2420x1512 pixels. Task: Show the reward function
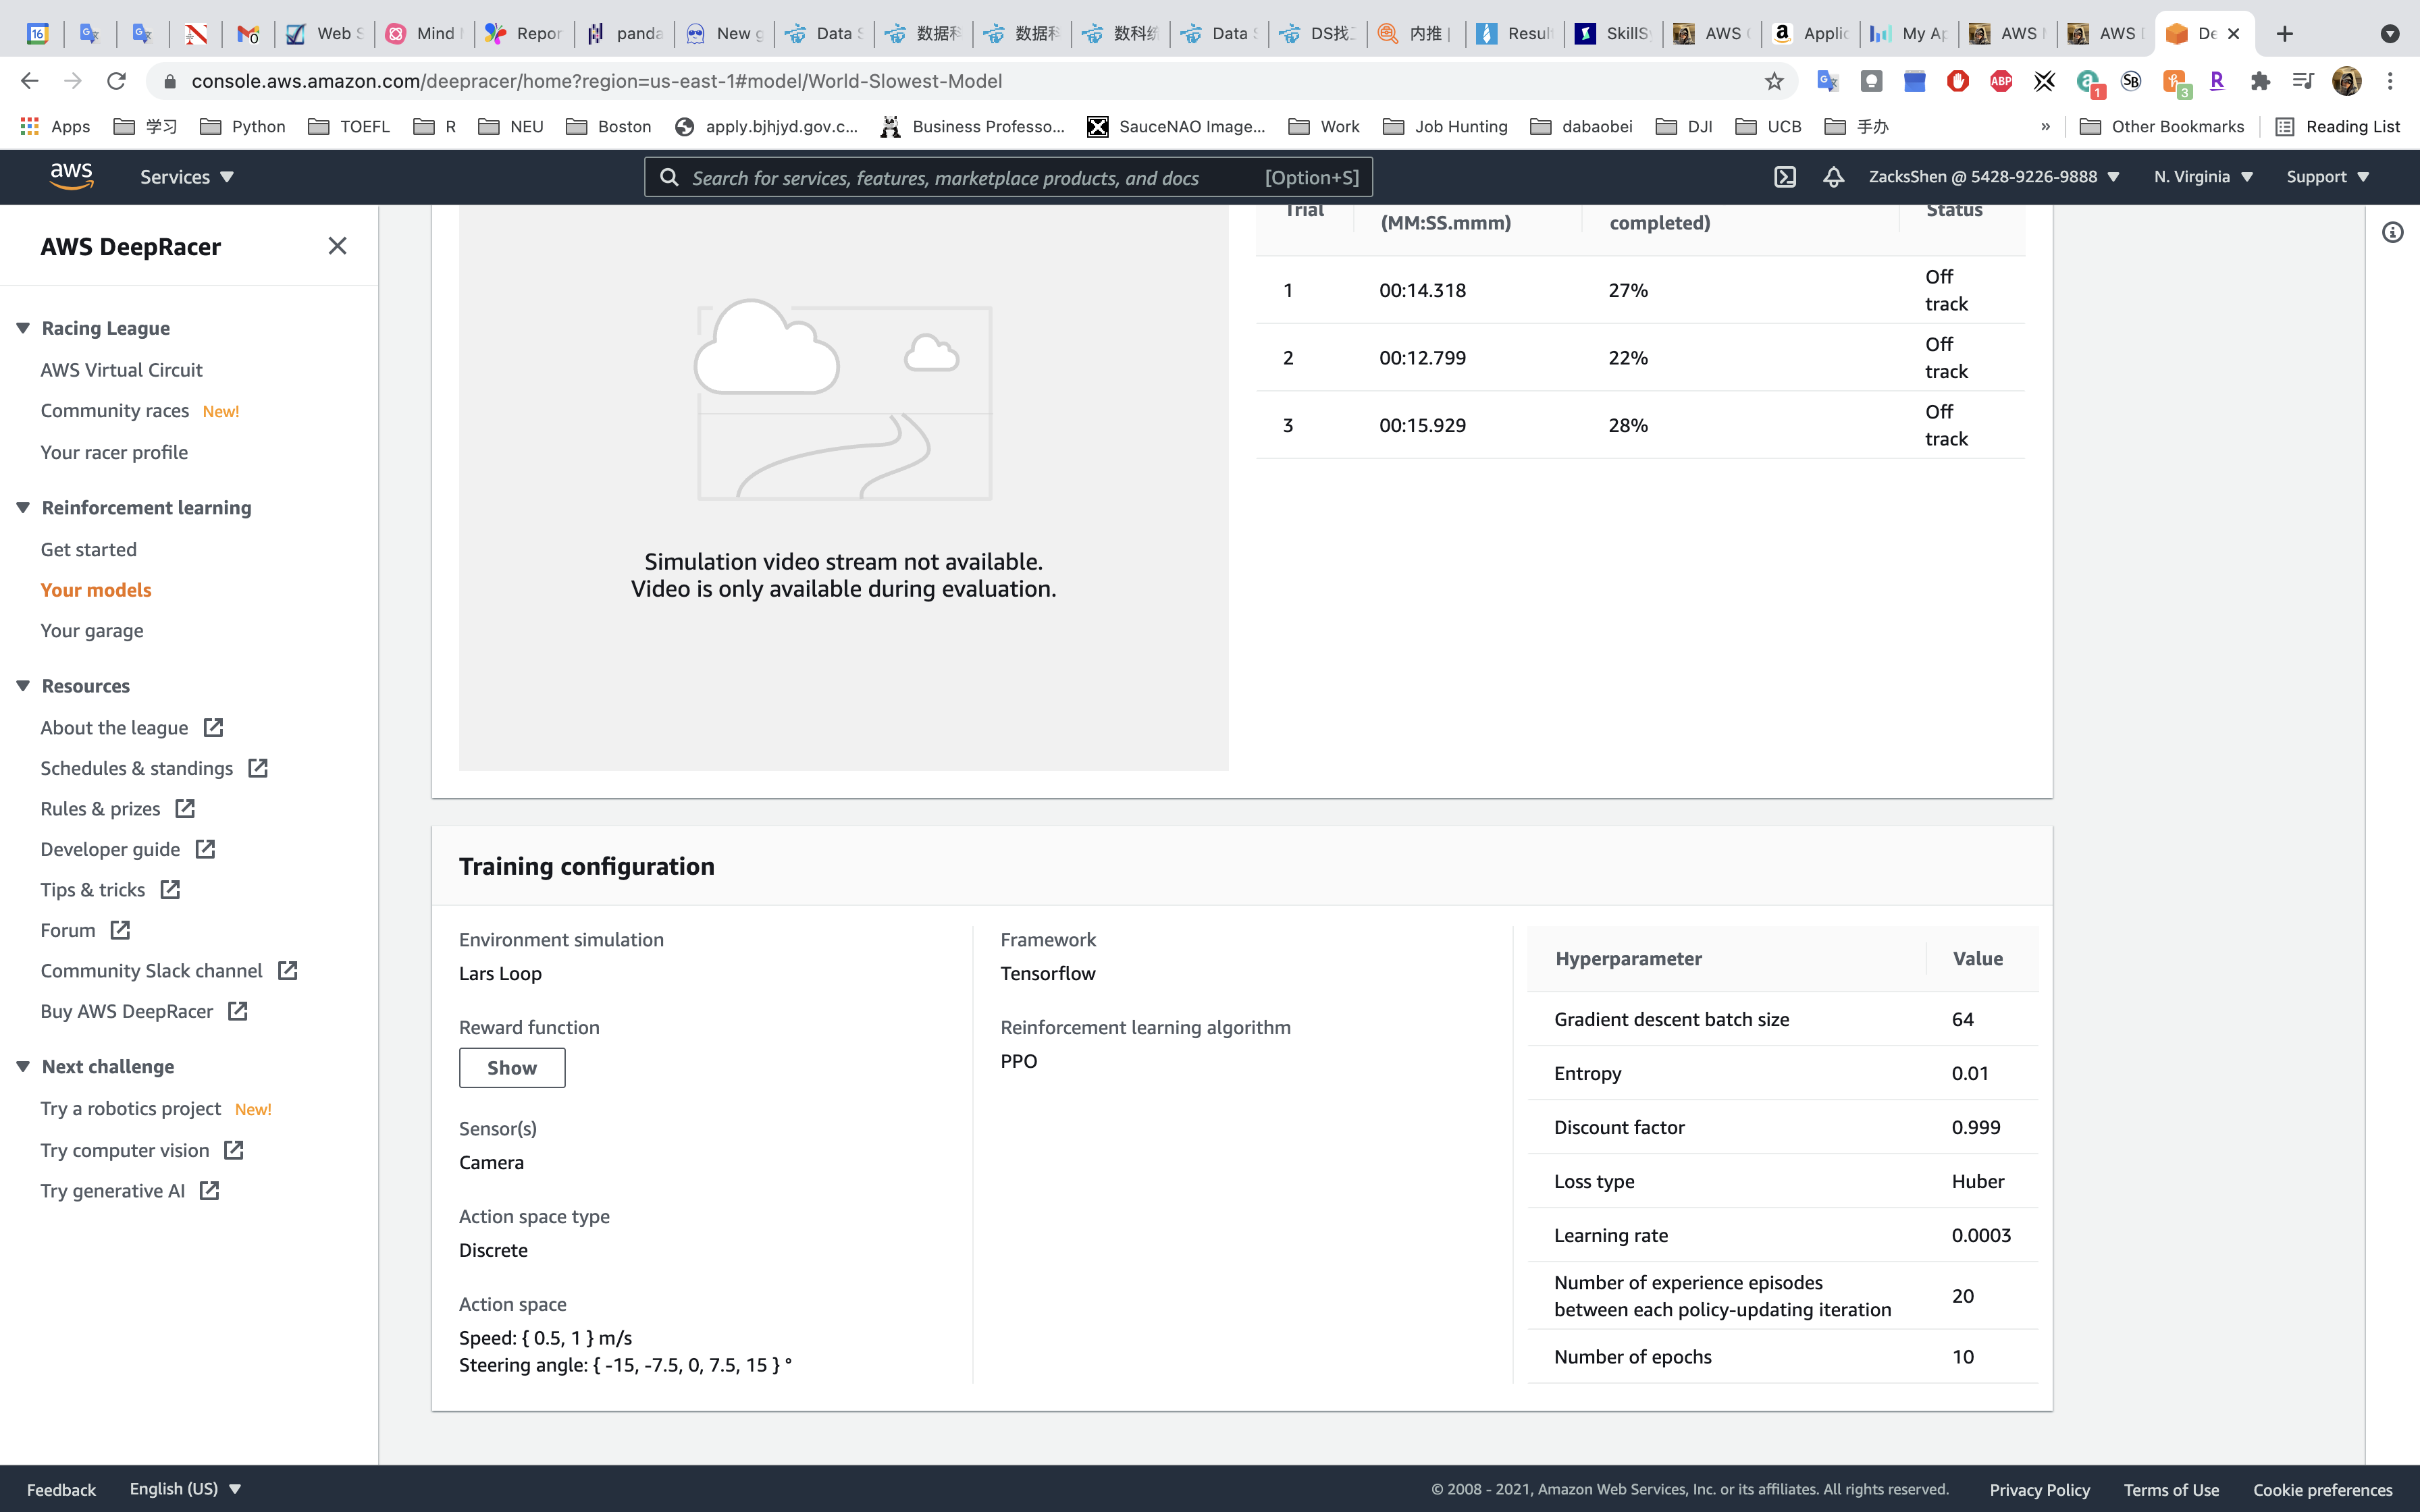pos(511,1067)
